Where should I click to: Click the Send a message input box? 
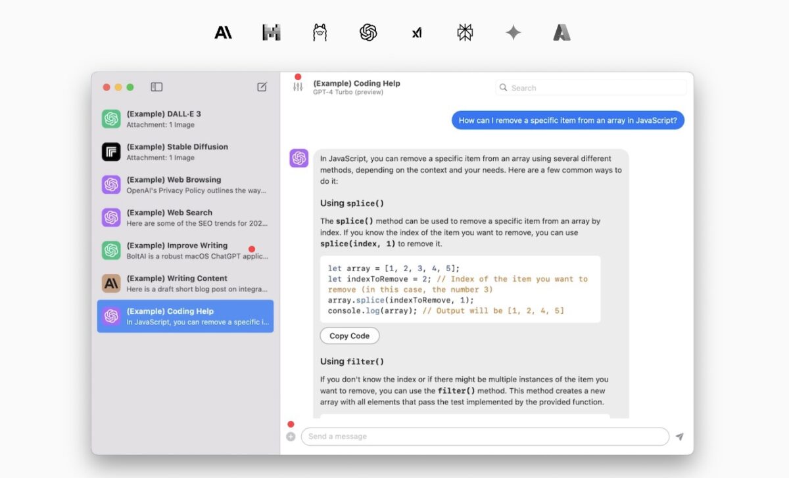485,437
